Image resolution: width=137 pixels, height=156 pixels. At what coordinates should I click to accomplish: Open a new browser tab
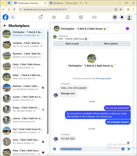(x=86, y=3)
